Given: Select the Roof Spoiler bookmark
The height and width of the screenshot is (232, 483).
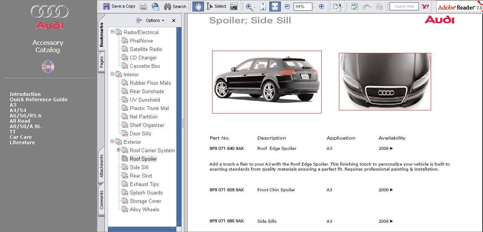Looking at the screenshot, I should point(143,159).
